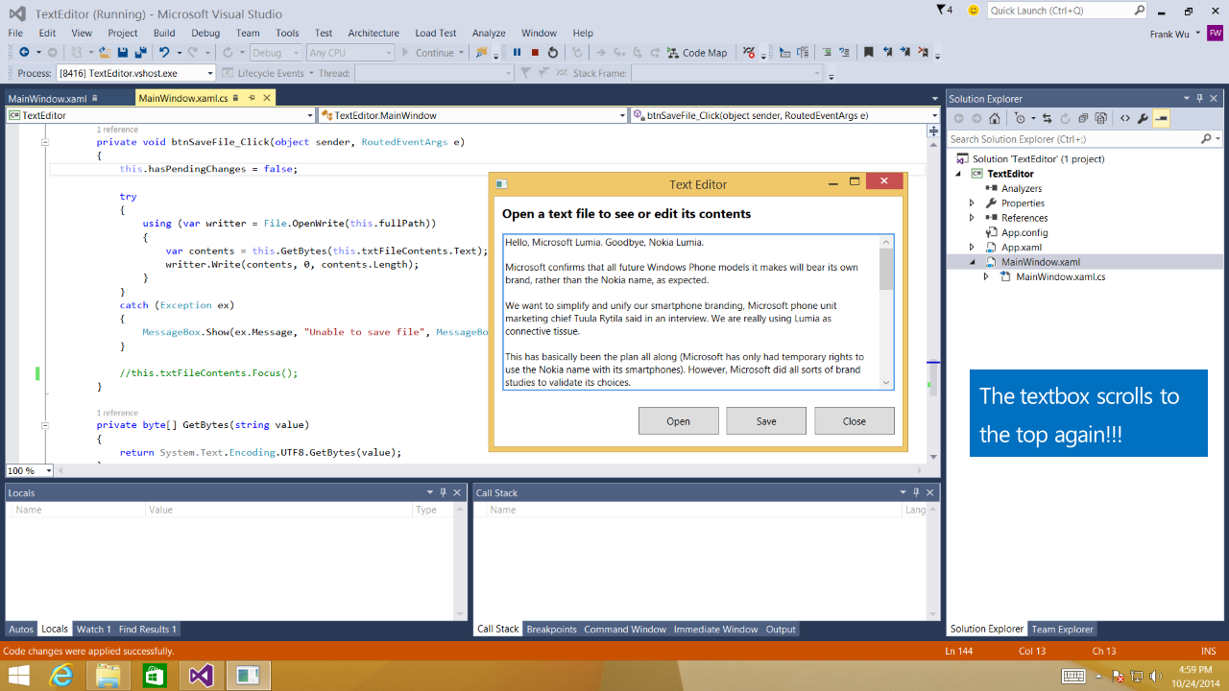Image resolution: width=1229 pixels, height=691 pixels.
Task: Expand the References node in Solution Explorer
Action: 972,218
